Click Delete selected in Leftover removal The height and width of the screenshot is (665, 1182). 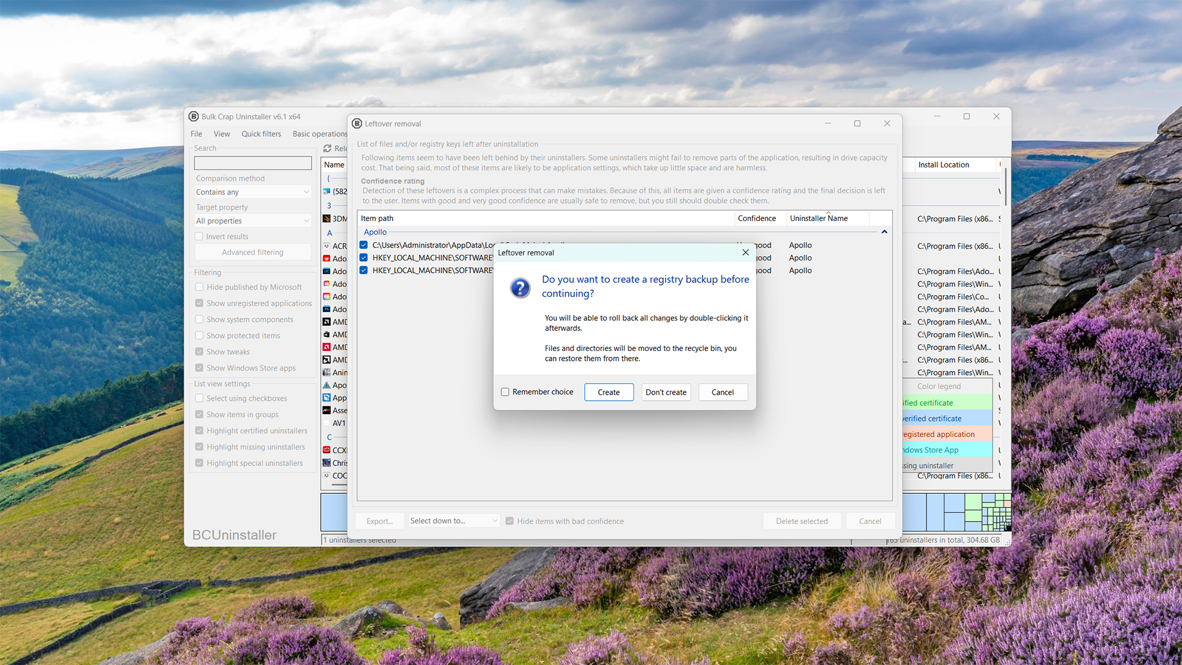point(802,522)
